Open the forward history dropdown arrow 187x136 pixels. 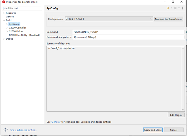click(x=179, y=8)
